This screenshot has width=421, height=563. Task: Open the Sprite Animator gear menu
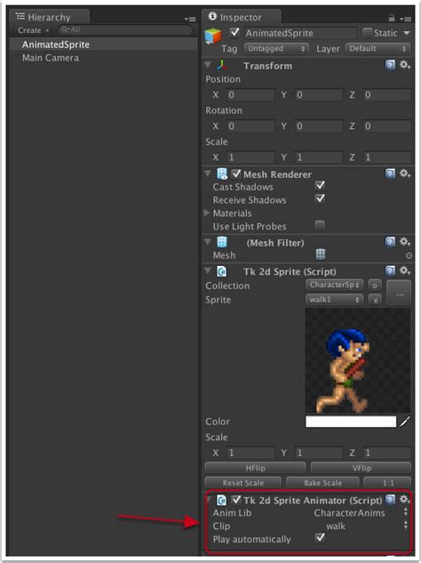(x=405, y=500)
